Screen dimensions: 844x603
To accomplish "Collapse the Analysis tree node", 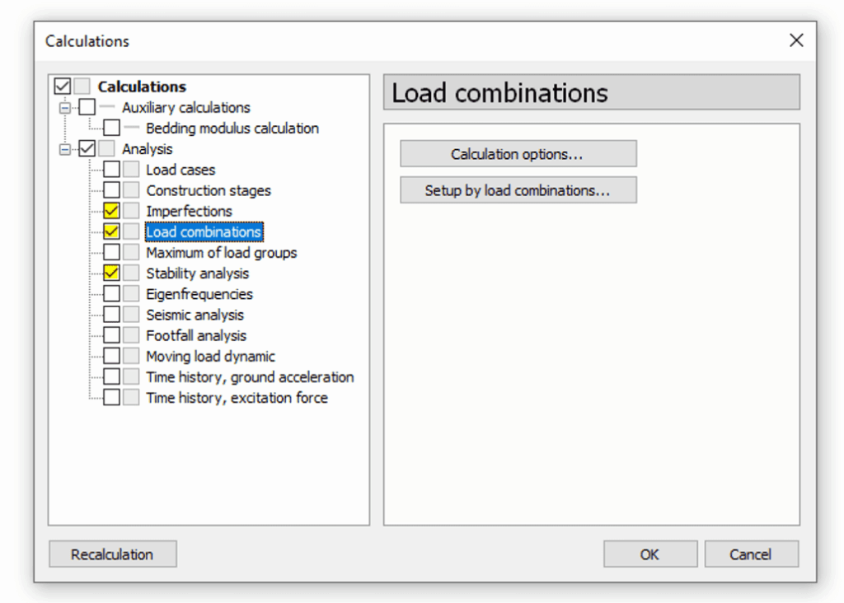I will pos(64,149).
